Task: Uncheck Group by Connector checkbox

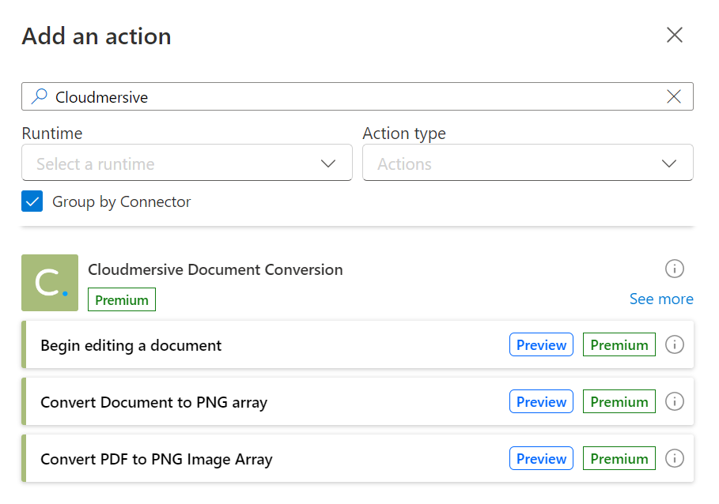Action: pyautogui.click(x=32, y=201)
